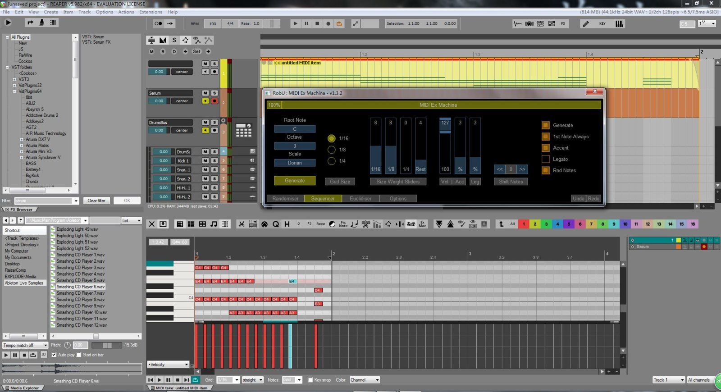Open the Actions menu

click(126, 12)
